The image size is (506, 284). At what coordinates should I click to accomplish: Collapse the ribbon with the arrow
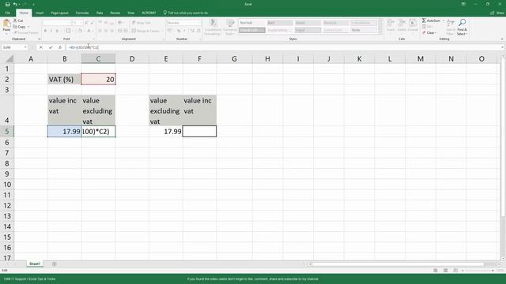tap(502, 39)
